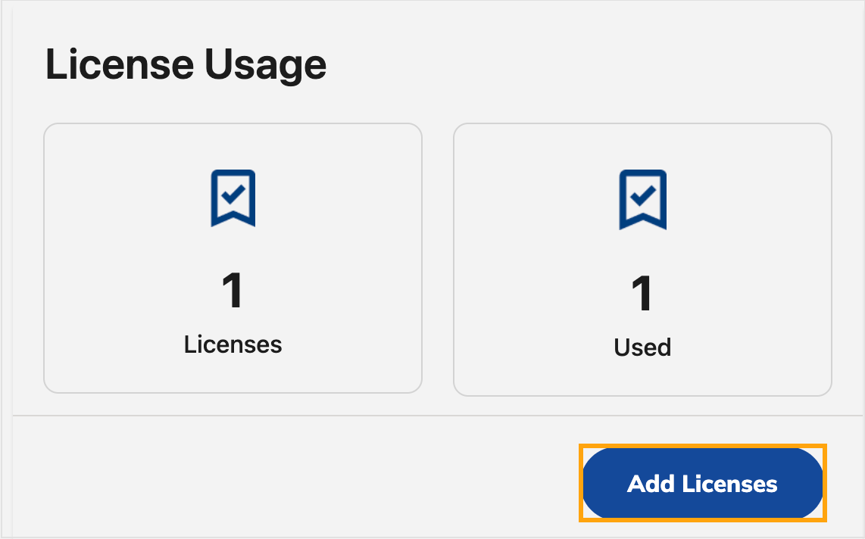
Task: Click the License Usage heading
Action: (186, 64)
